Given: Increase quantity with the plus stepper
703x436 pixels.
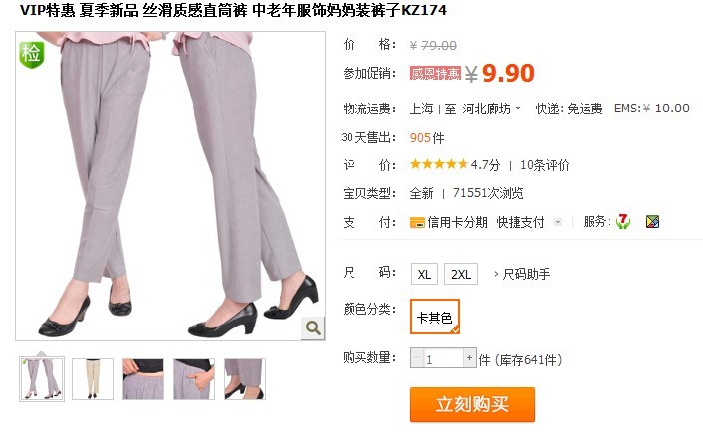Looking at the screenshot, I should pyautogui.click(x=469, y=358).
